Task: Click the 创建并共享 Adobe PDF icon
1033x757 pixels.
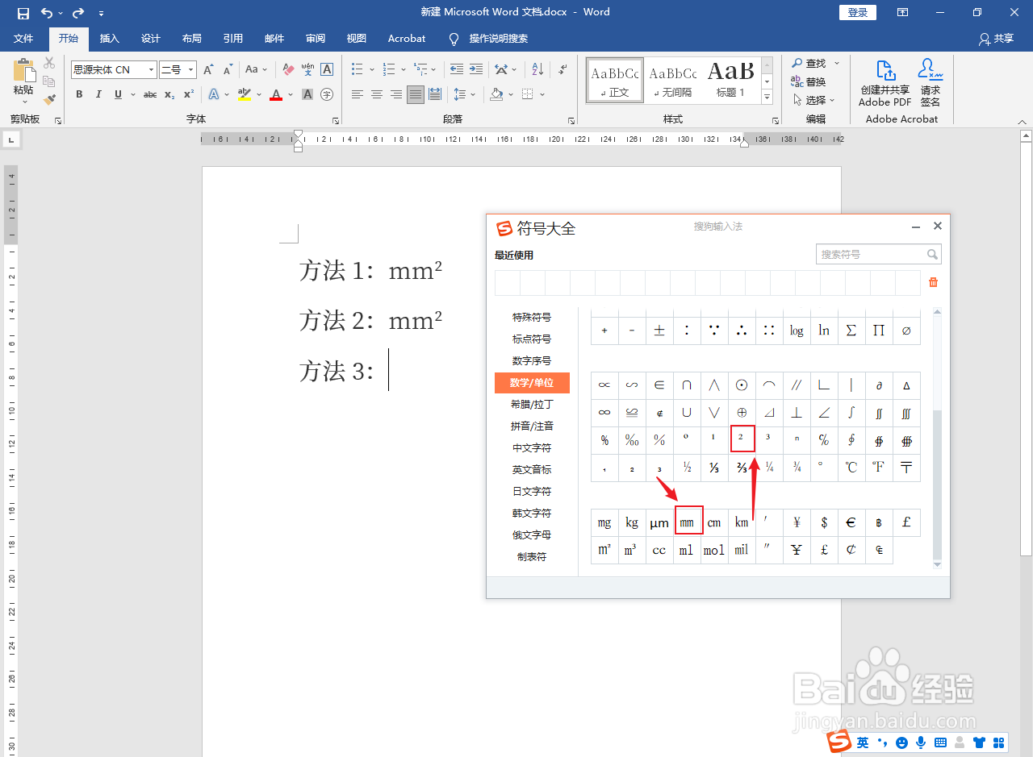Action: point(885,81)
